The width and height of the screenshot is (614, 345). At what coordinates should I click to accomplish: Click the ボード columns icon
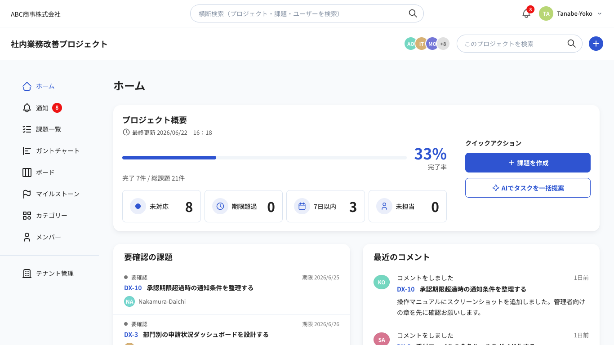27,172
